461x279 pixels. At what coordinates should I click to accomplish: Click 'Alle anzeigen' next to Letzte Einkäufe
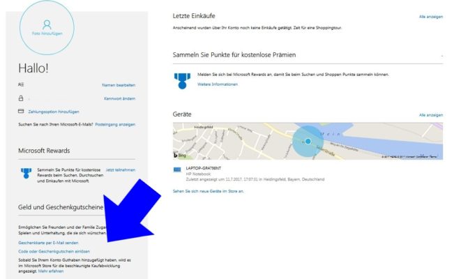pos(431,17)
